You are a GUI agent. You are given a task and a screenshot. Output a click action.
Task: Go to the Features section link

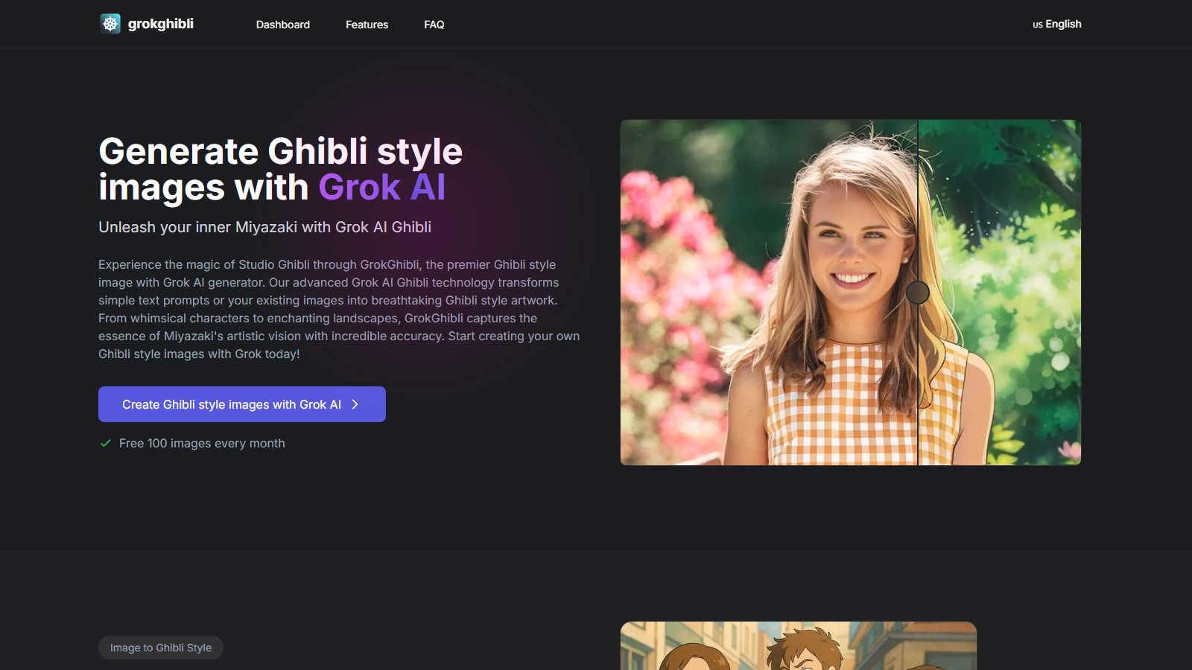367,25
